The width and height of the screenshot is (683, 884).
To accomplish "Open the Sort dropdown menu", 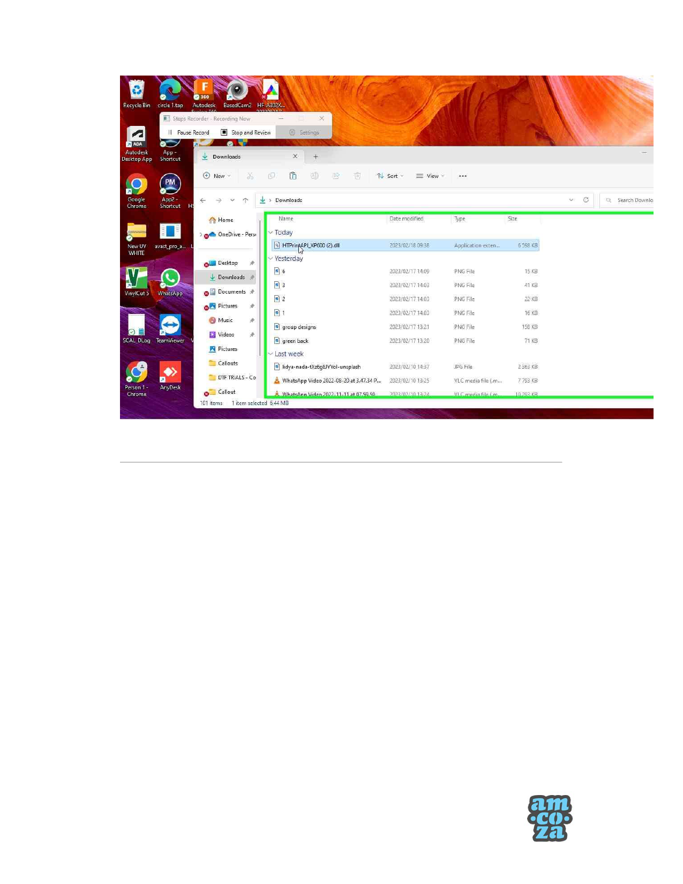I will point(391,176).
